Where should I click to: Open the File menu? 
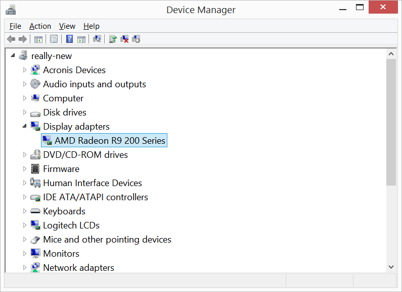tap(15, 26)
